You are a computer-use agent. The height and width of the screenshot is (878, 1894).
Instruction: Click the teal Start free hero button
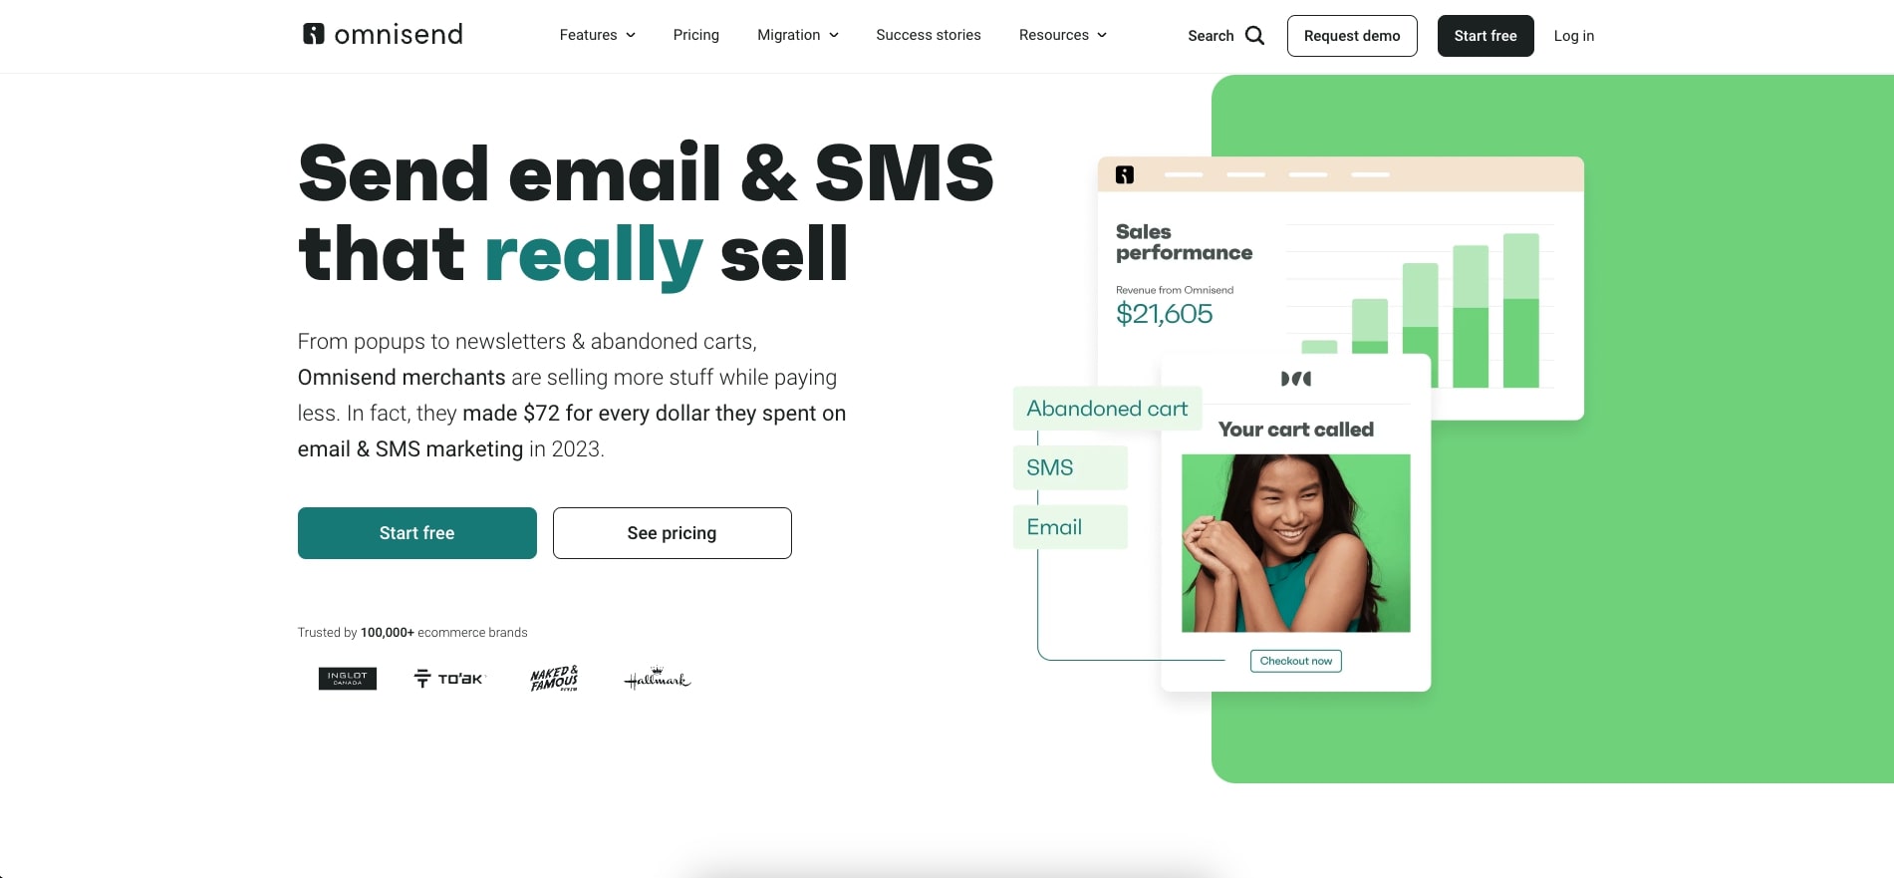(417, 533)
